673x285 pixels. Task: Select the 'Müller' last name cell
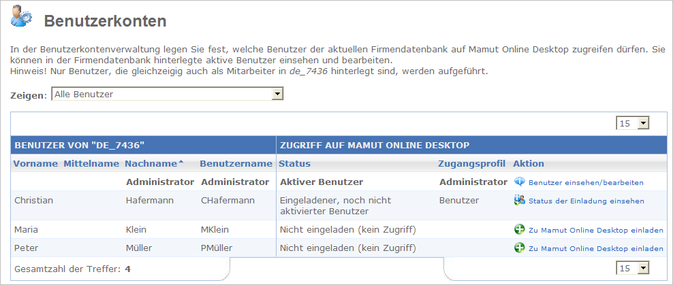point(140,248)
